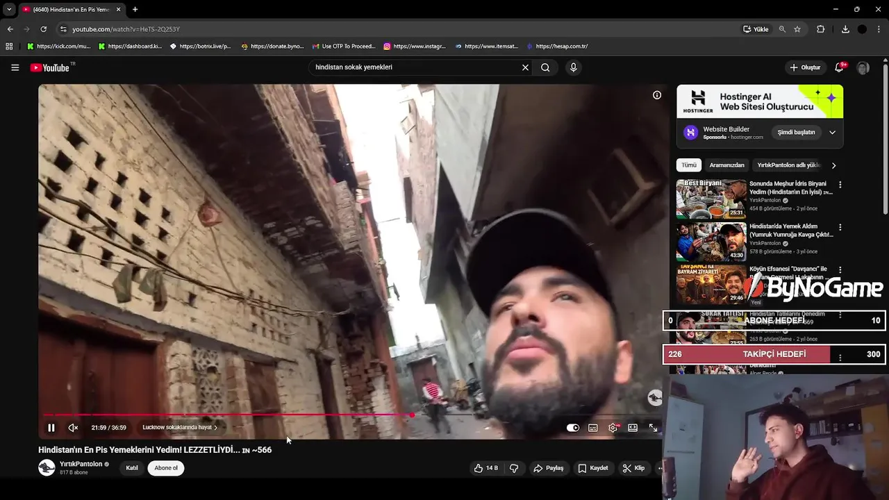Open the tab search dropdown arrow
This screenshot has height=500, width=889.
click(x=9, y=10)
